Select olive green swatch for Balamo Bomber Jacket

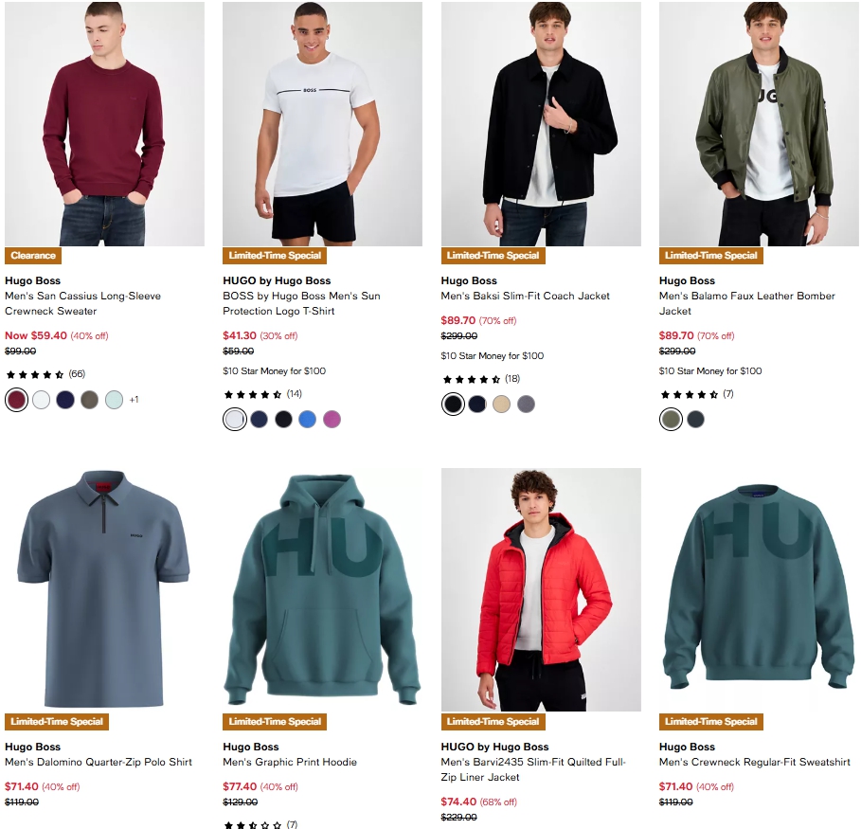pyautogui.click(x=671, y=420)
